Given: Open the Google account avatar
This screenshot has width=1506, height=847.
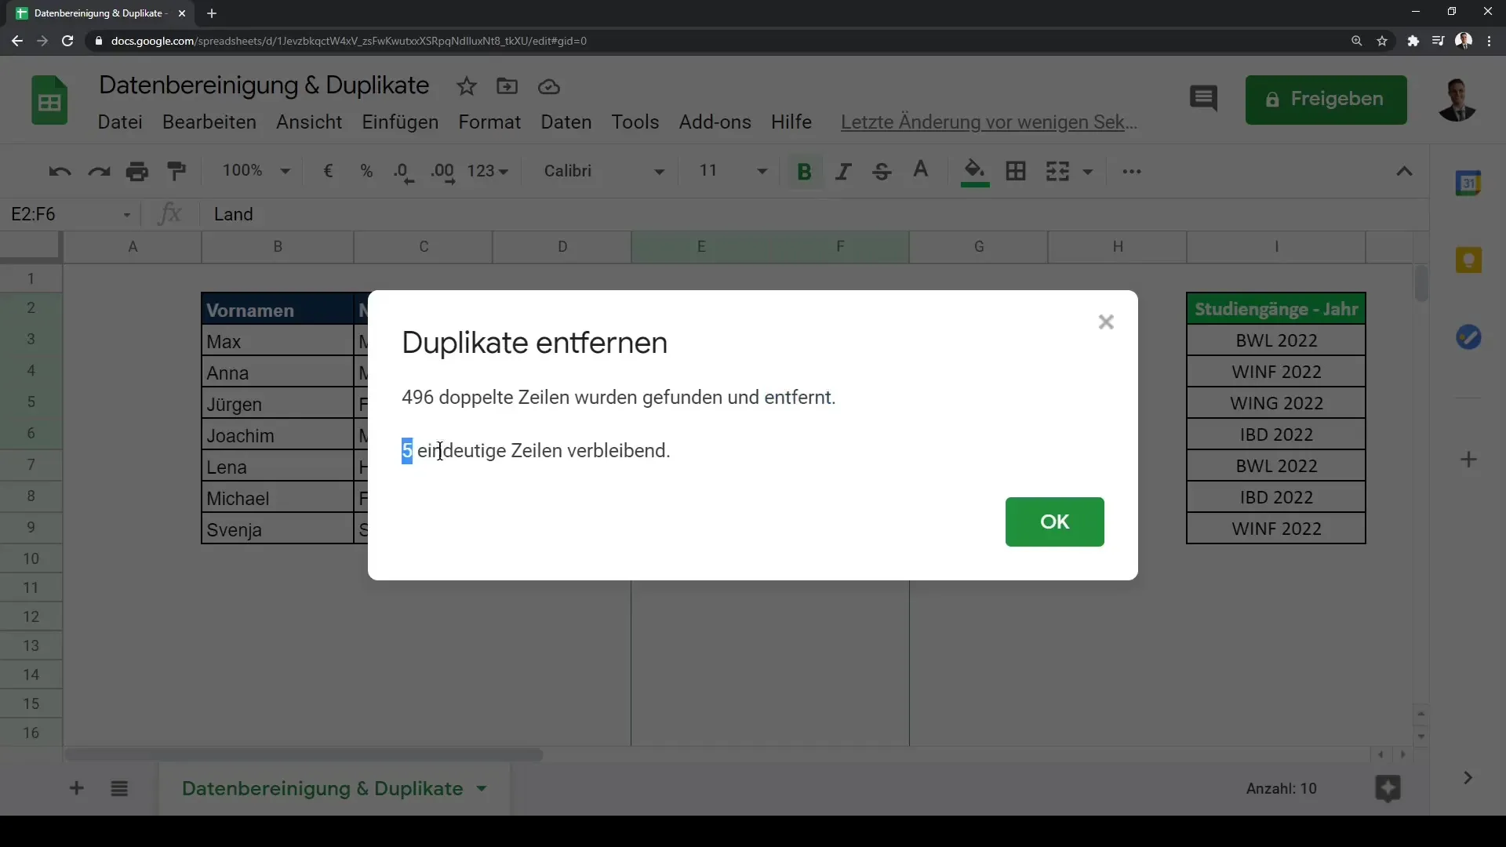Looking at the screenshot, I should [x=1457, y=100].
